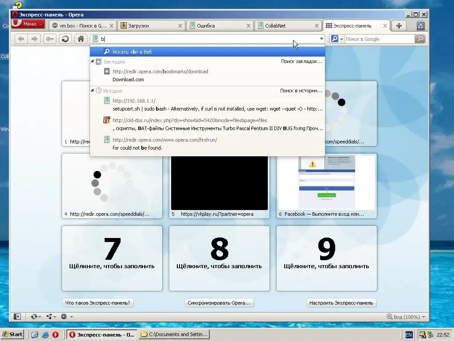
Task: Open the Download.com bookmark suggestion
Action: point(207,75)
